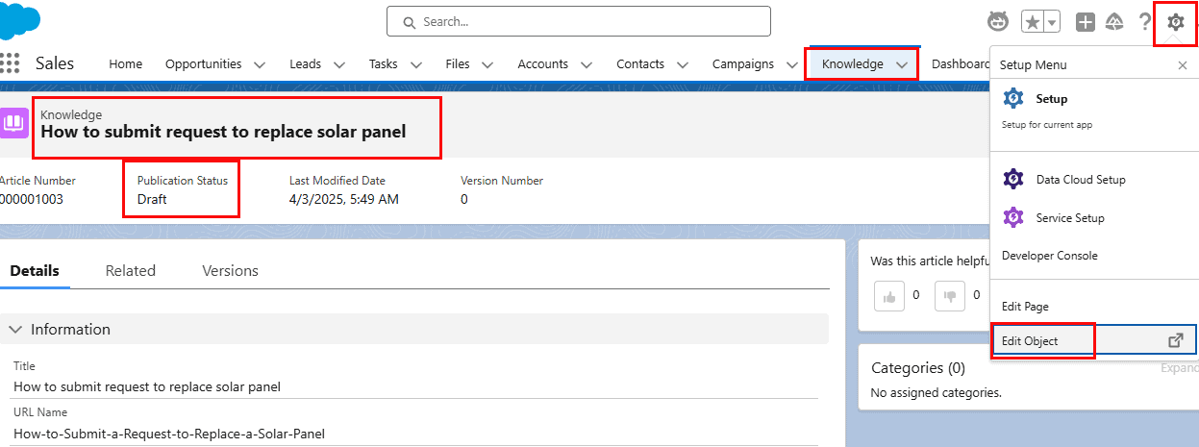Switch to the Related tab
The image size is (1199, 447).
[x=131, y=271]
